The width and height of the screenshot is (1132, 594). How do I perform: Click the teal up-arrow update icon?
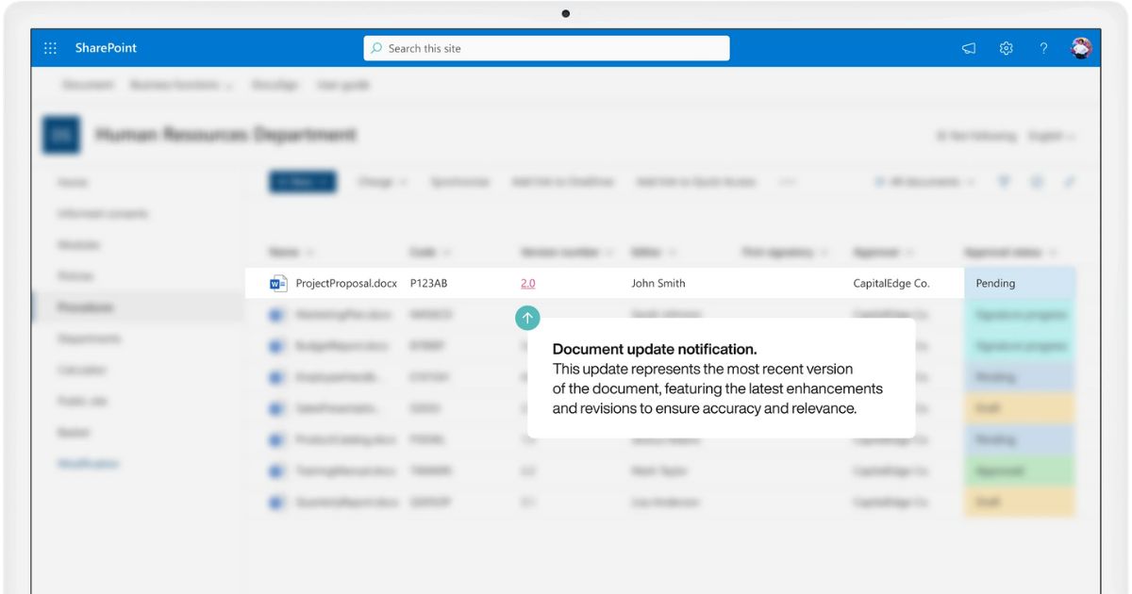tap(527, 319)
